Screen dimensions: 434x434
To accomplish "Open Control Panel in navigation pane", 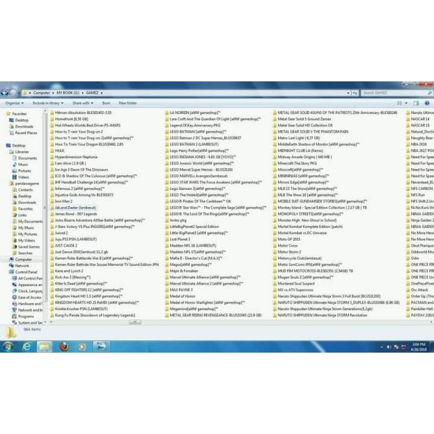I will pos(26,272).
